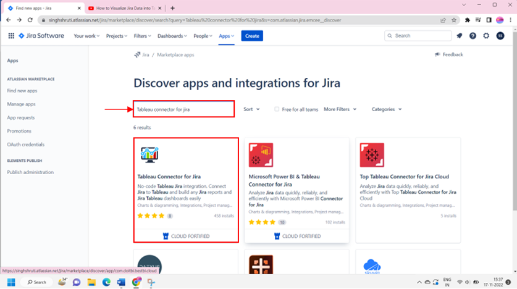Open the Chrome three-dot menu
This screenshot has height=289, width=517.
[510, 20]
